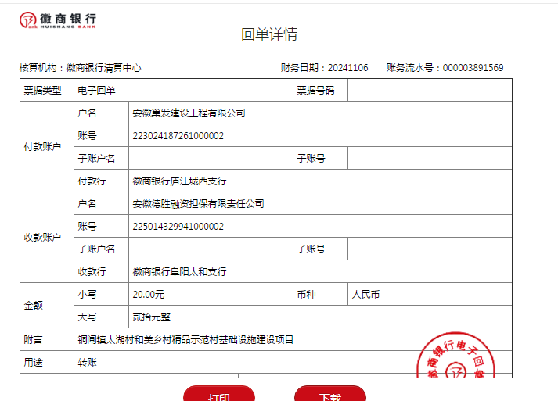The height and width of the screenshot is (401, 558).
Task: Click the 电子回单 bill type cell
Action: [96, 91]
